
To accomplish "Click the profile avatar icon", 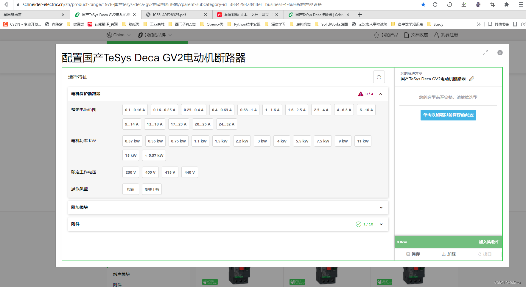I will 478,4.
